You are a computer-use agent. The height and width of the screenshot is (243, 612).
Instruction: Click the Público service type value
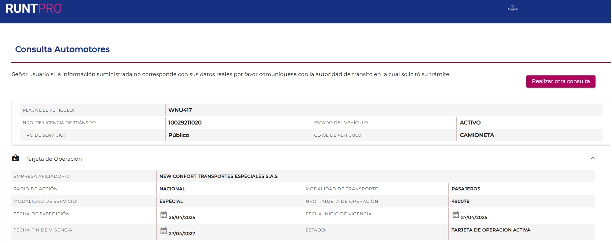click(x=179, y=135)
